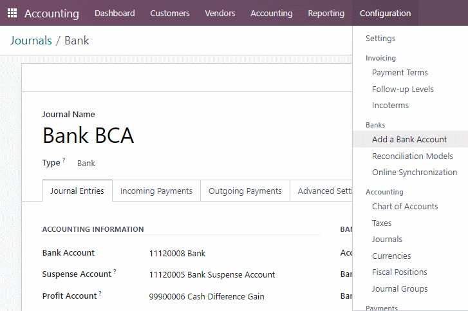
Task: Click ACCOUNTING INFORMATION section header
Action: (x=93, y=229)
